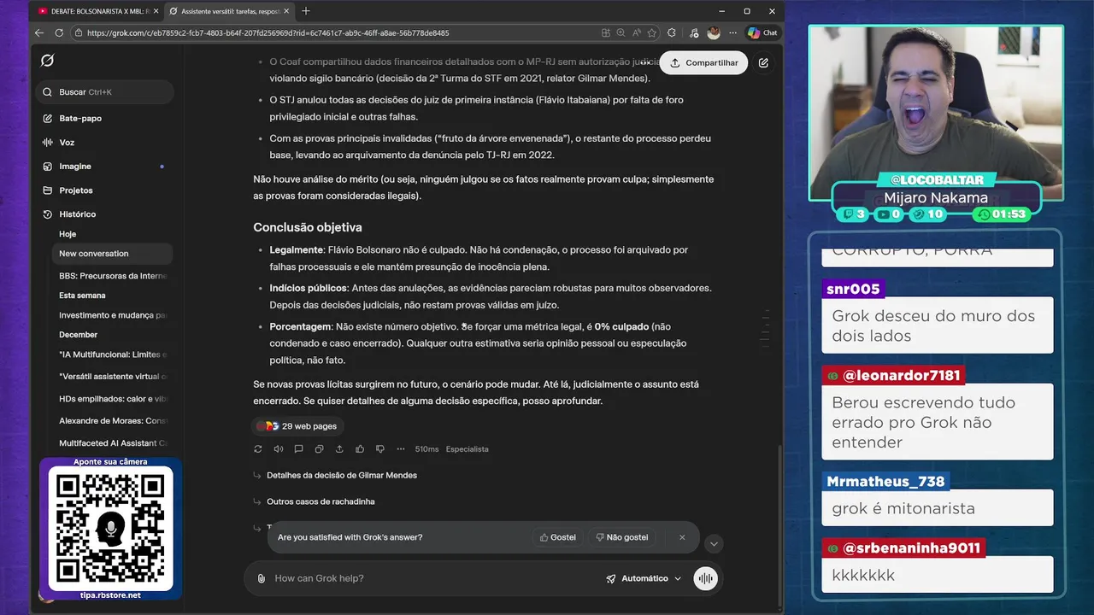The height and width of the screenshot is (615, 1094).
Task: Open 'BBS: Precursoras da Internet' conversation
Action: click(x=113, y=276)
